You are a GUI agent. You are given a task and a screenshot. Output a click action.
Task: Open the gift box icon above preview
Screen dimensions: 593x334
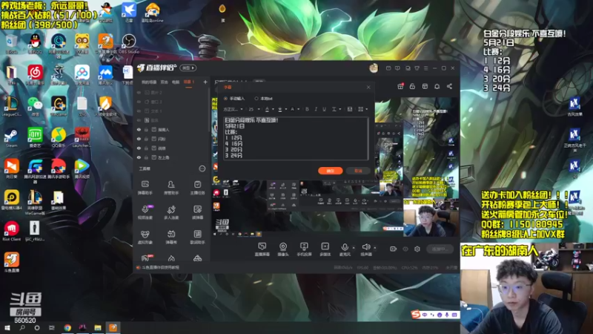point(400,86)
